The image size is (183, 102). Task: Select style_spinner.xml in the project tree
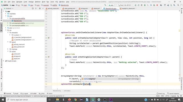[19, 47]
